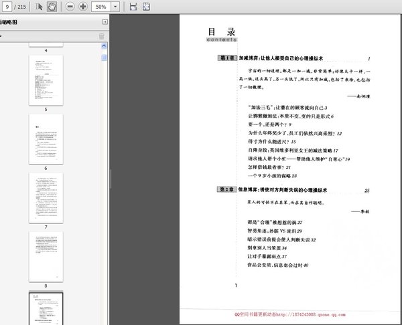The image size is (402, 325).
Task: Zoom out with the minus button
Action: point(70,7)
